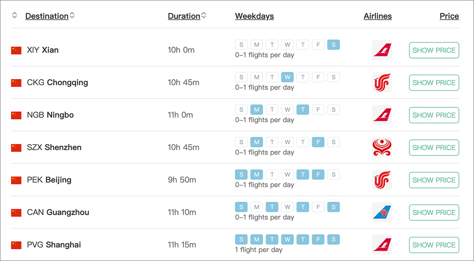The height and width of the screenshot is (261, 474).
Task: Toggle the Monday box in Ningbo row
Action: point(257,109)
